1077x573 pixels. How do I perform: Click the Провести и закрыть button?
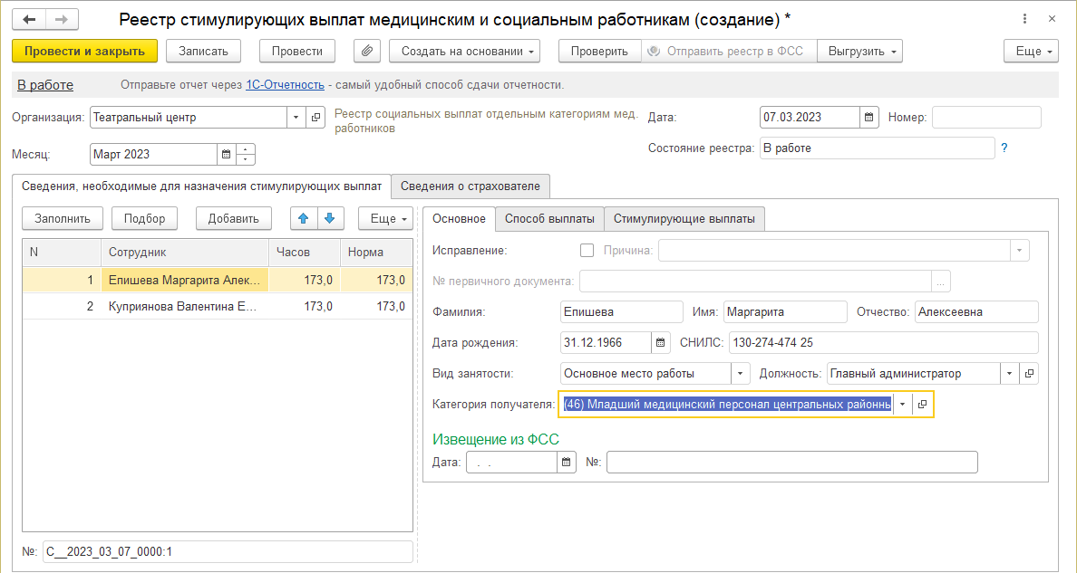point(85,52)
